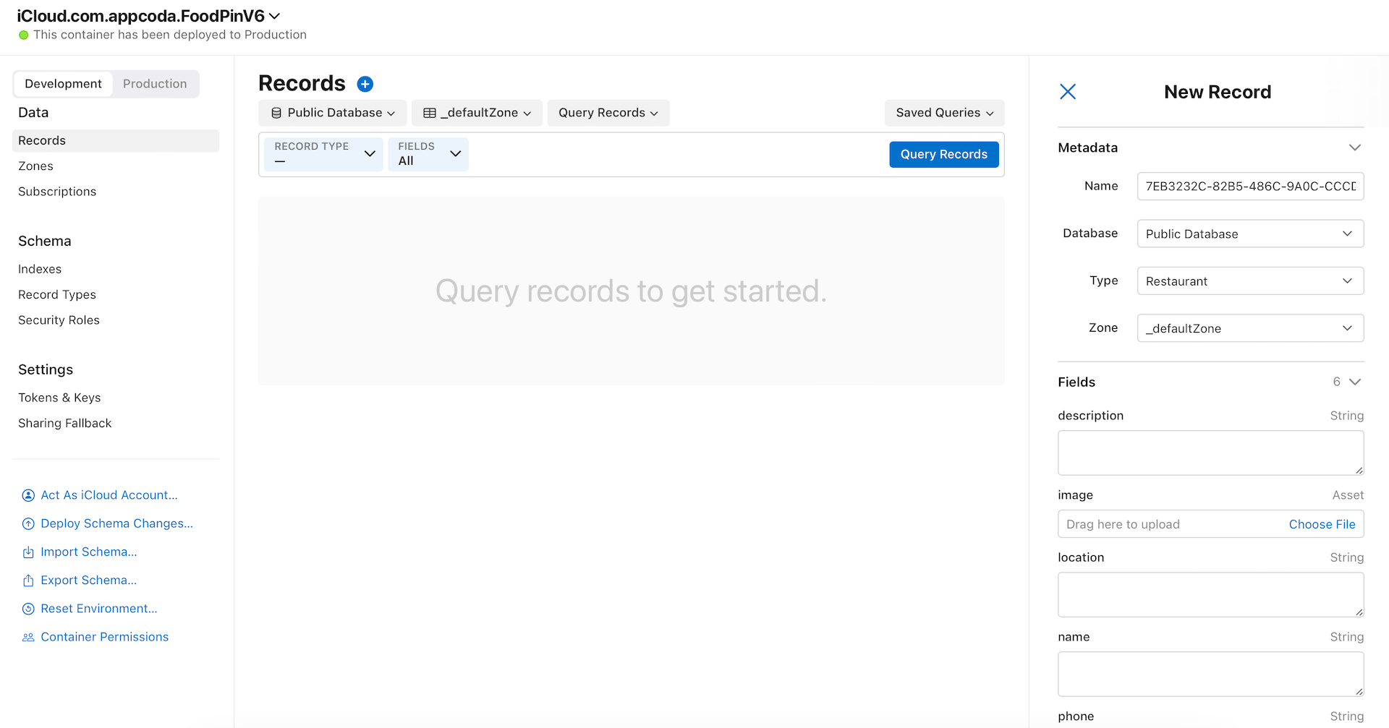Open the Zones section in the sidebar

(x=35, y=166)
